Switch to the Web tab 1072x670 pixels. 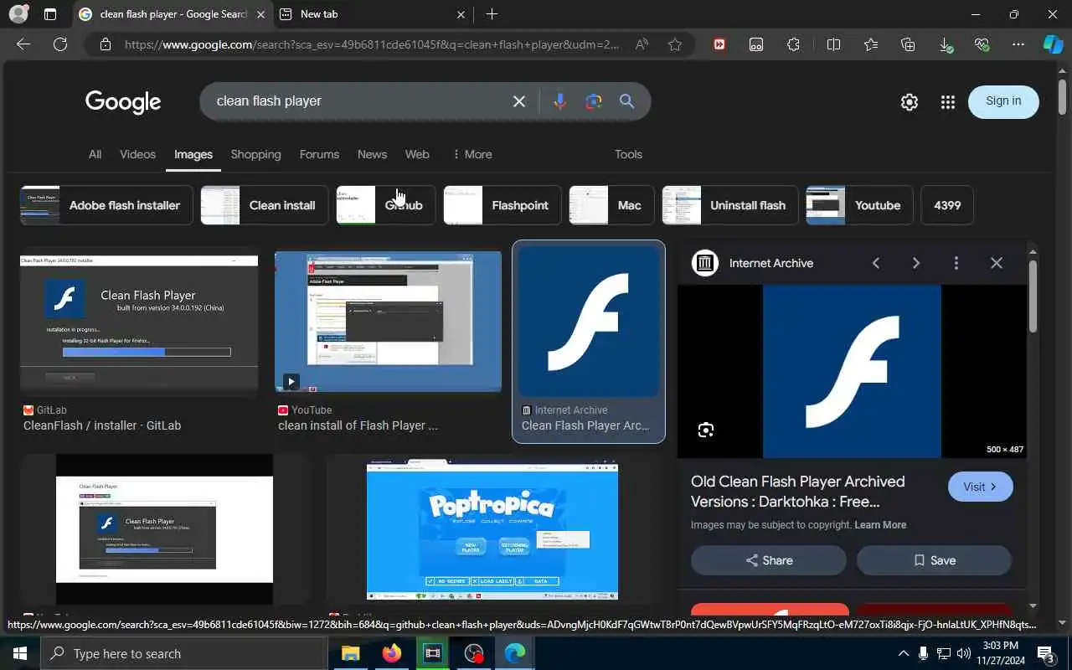[417, 154]
